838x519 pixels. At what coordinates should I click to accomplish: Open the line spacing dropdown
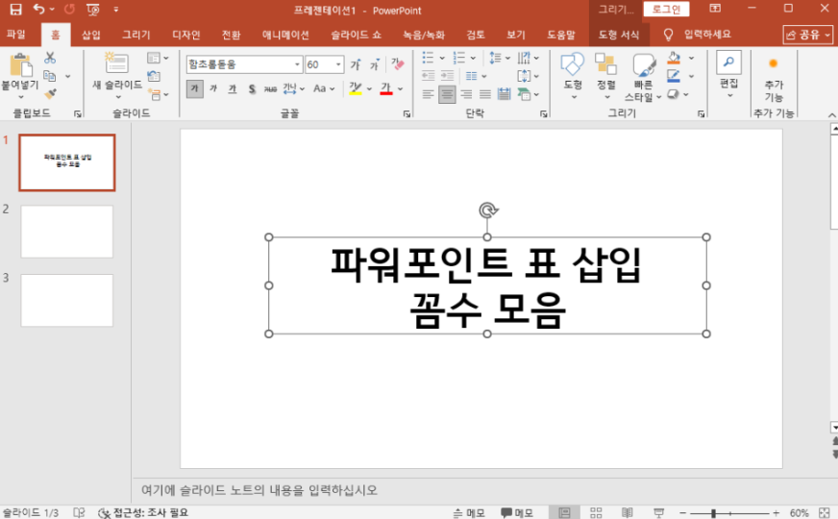pos(501,58)
